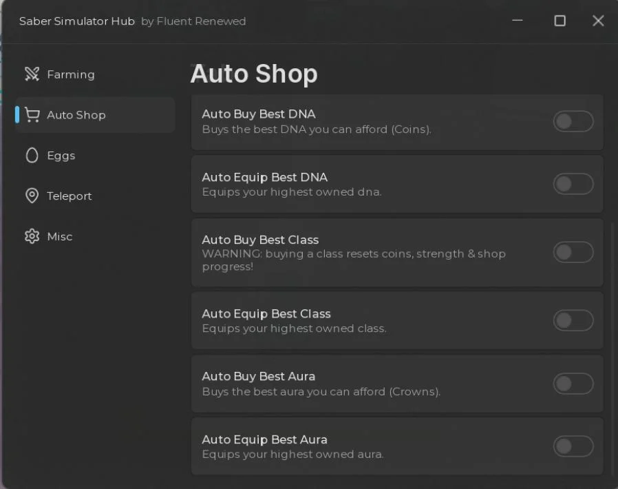Switch on Auto Buy Best Aura
This screenshot has width=618, height=489.
(573, 384)
